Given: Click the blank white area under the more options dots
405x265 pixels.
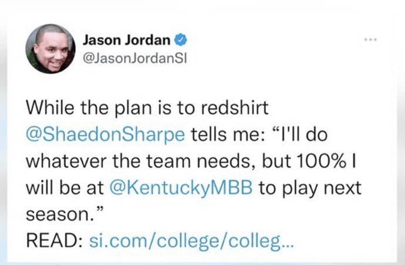Looking at the screenshot, I should pyautogui.click(x=369, y=76).
